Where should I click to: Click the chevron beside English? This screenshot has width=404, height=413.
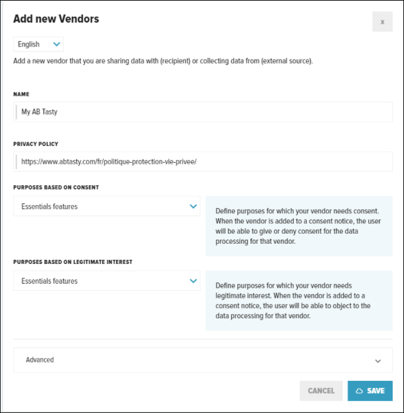pos(57,44)
